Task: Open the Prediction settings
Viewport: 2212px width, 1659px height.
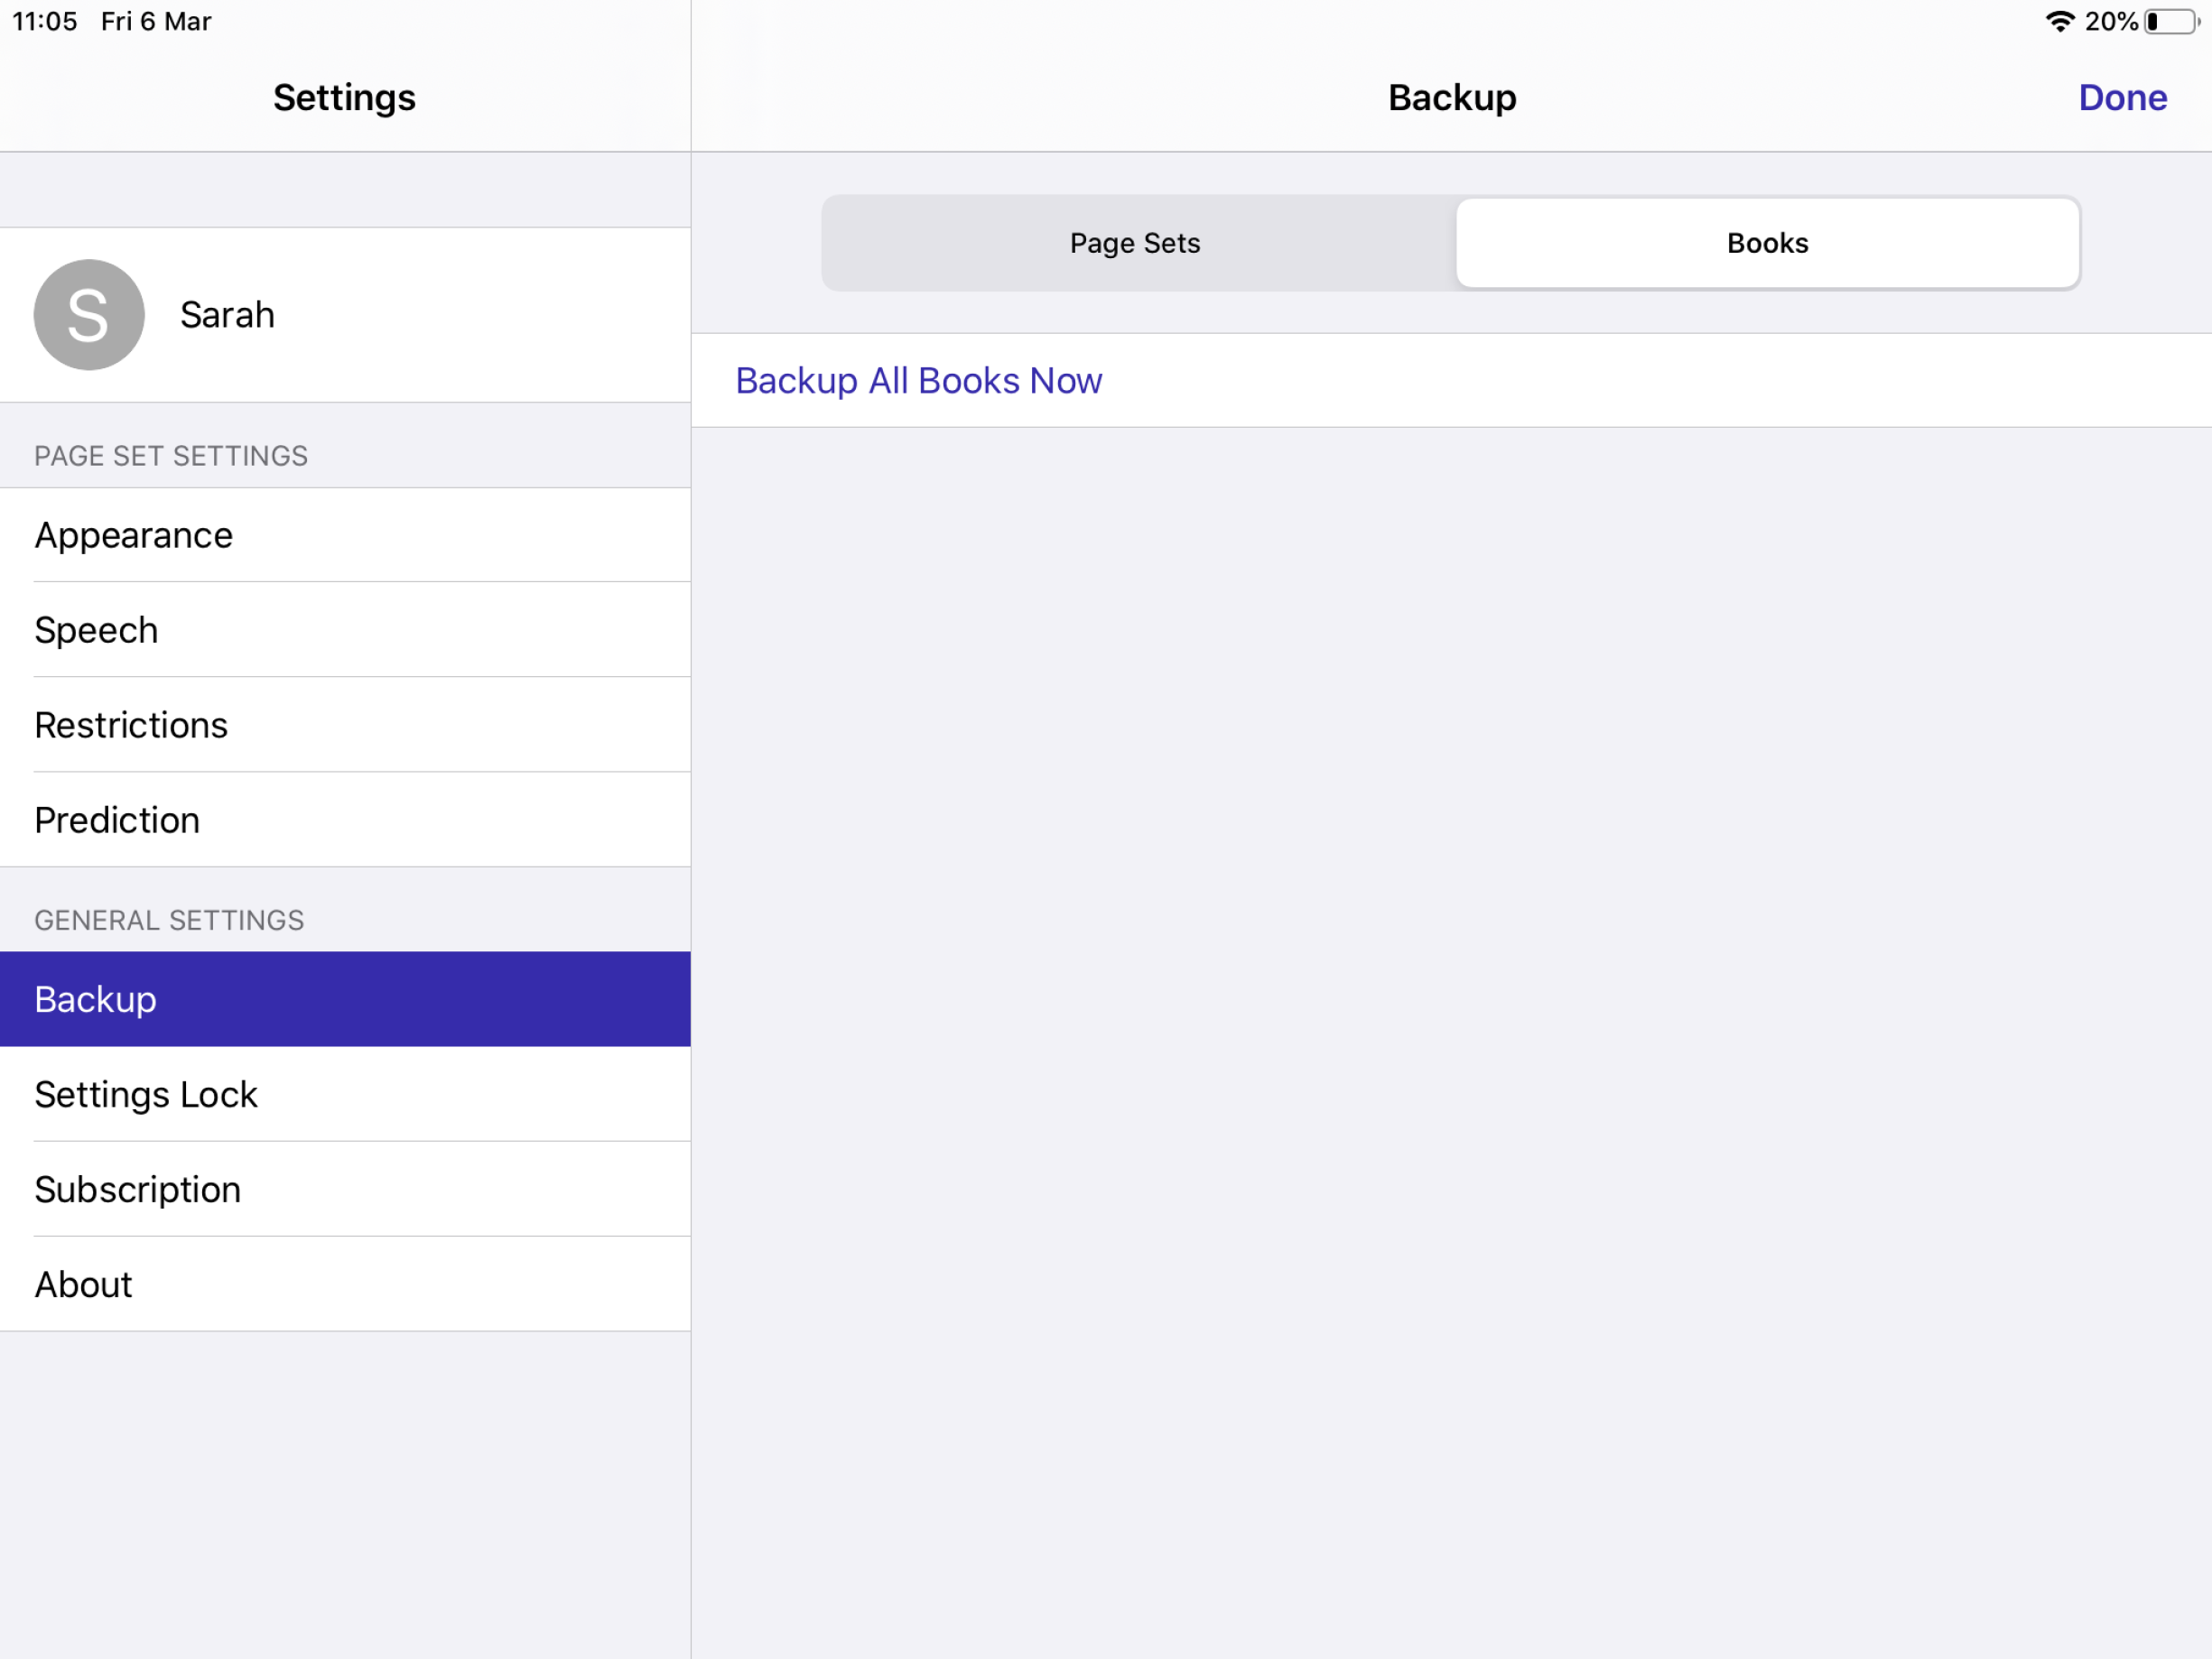Action: (x=117, y=820)
